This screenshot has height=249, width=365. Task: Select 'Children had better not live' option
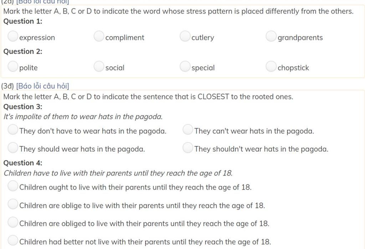tap(13, 240)
